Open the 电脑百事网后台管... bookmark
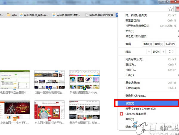 [x=66, y=15]
